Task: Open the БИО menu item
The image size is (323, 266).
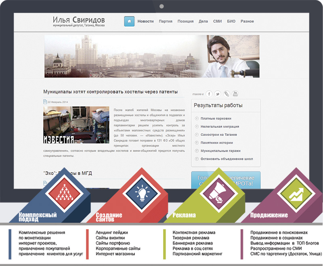Action: coord(231,21)
